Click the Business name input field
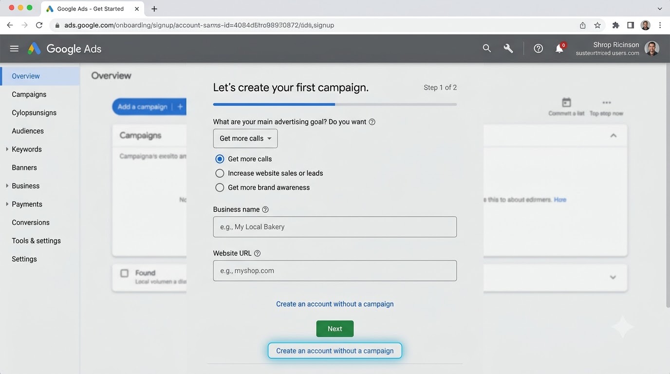 [335, 227]
